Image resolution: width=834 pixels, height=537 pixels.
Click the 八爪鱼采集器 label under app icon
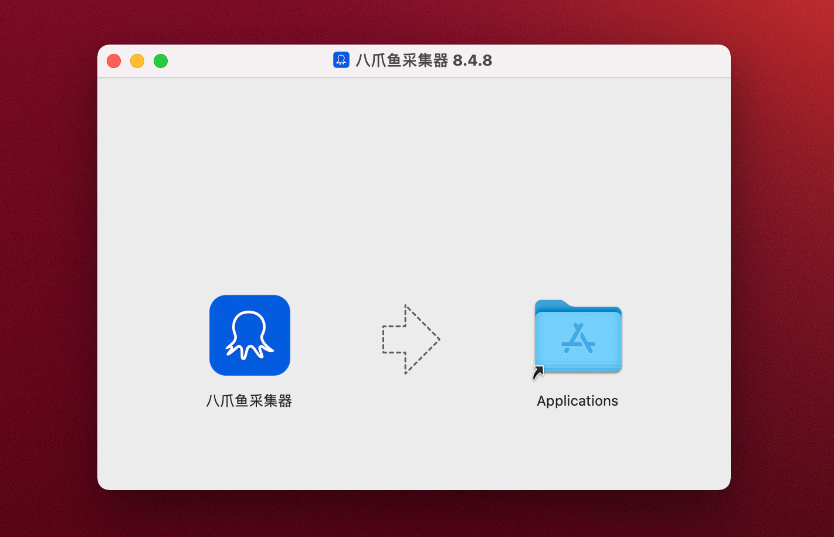(249, 401)
